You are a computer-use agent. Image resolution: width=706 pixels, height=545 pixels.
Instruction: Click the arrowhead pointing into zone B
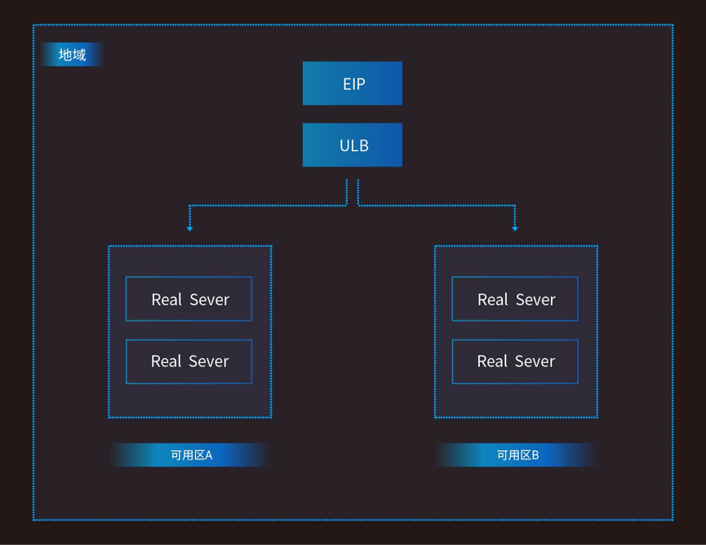pos(515,228)
